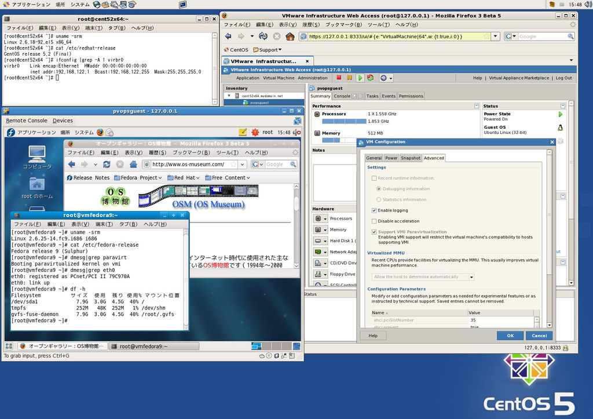Open the root home folder icon in guest
This screenshot has height=419, width=593.
pos(37,188)
